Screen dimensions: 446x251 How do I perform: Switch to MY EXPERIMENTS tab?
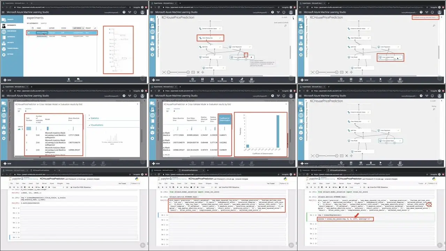tap(32, 23)
